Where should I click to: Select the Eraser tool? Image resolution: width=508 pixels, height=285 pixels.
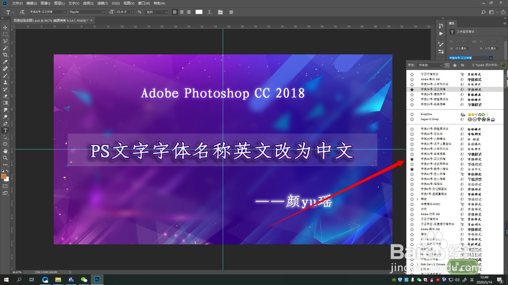click(5, 96)
